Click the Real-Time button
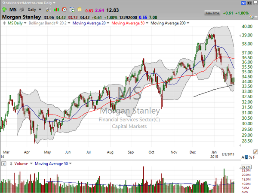 click(212, 13)
